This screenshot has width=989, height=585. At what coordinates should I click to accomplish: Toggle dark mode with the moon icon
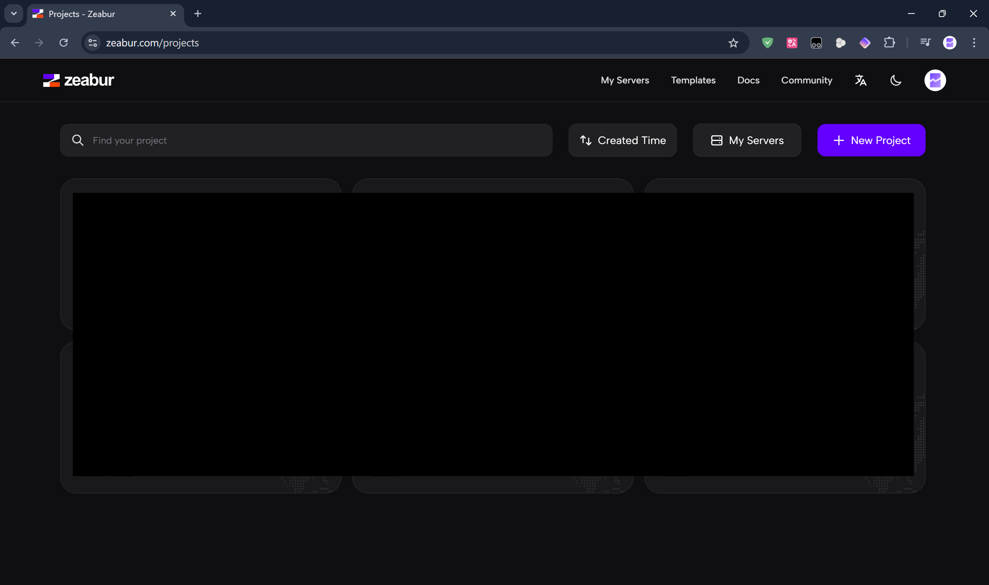pyautogui.click(x=895, y=80)
